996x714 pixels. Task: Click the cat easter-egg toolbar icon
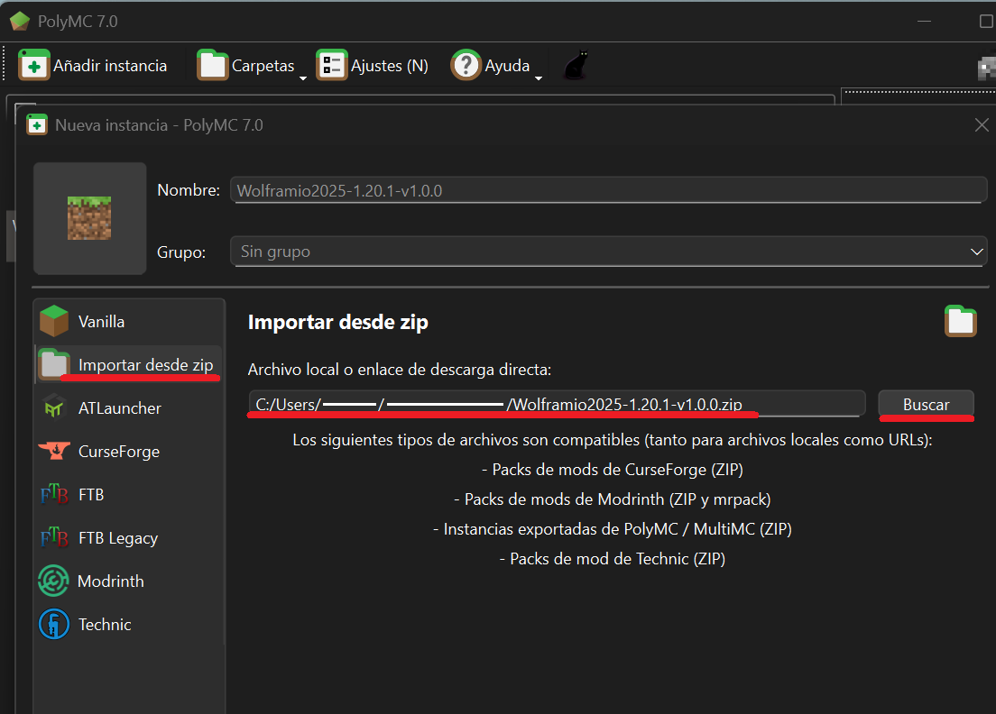point(575,64)
